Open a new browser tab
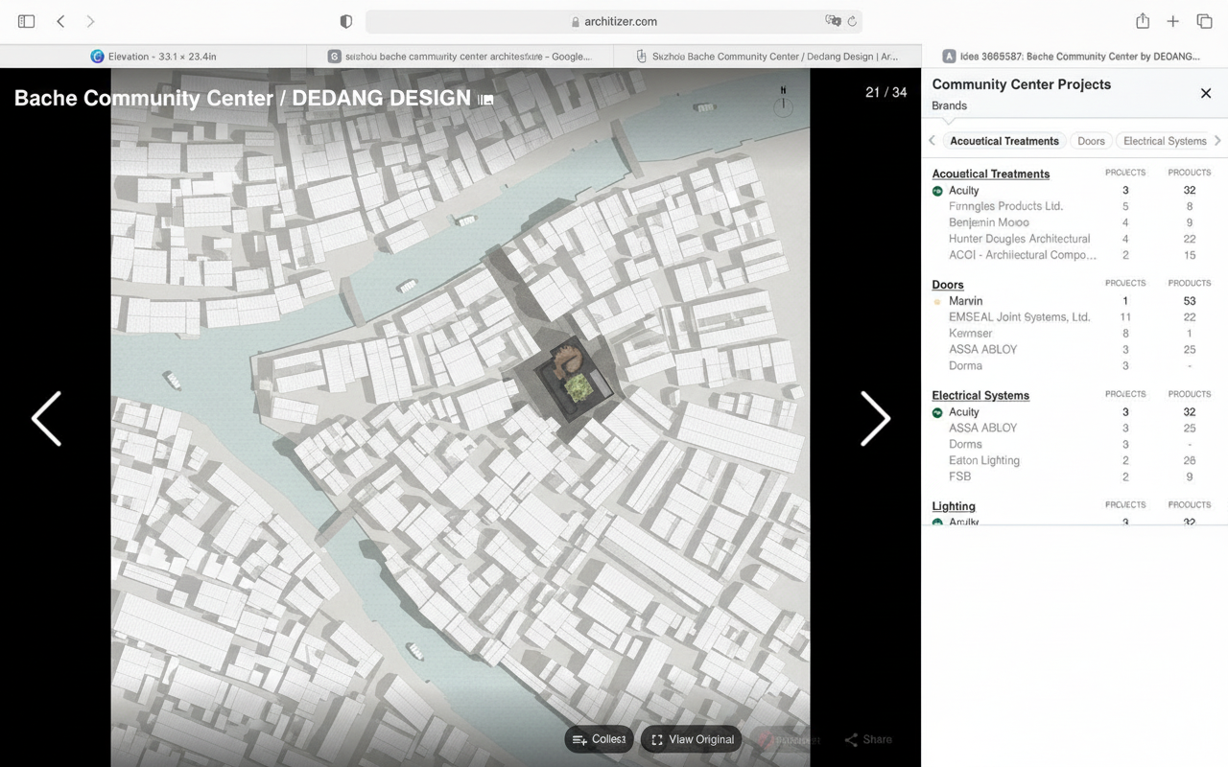 point(1172,21)
